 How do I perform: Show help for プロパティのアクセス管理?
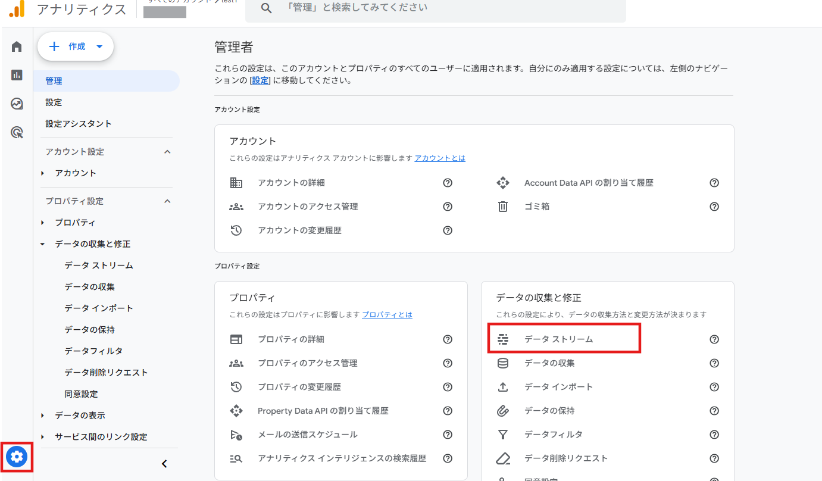[448, 363]
